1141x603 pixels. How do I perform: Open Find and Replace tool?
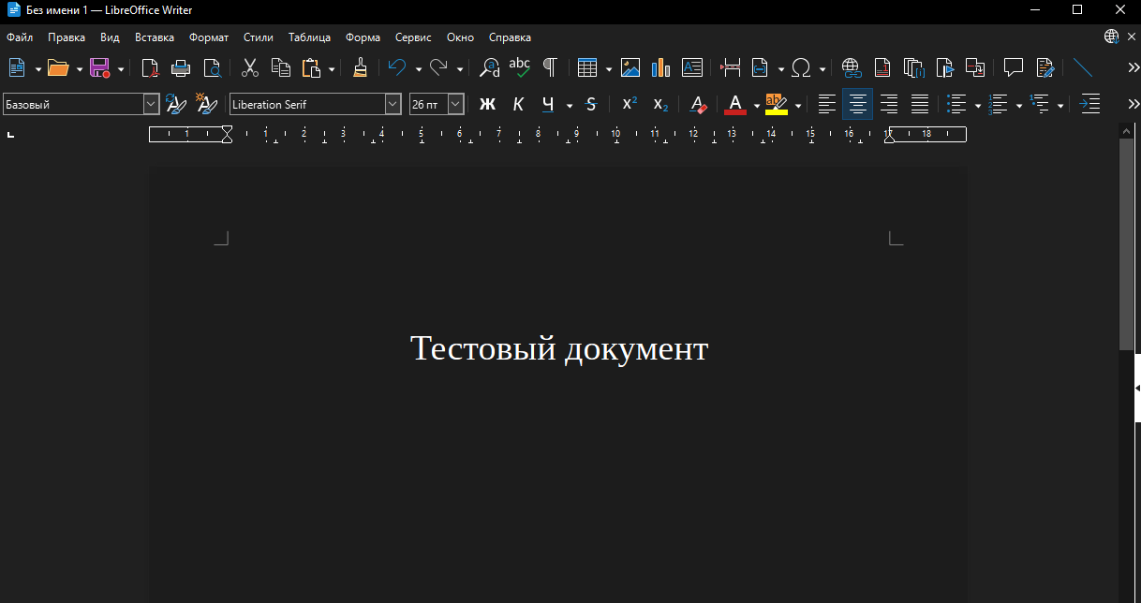click(489, 67)
